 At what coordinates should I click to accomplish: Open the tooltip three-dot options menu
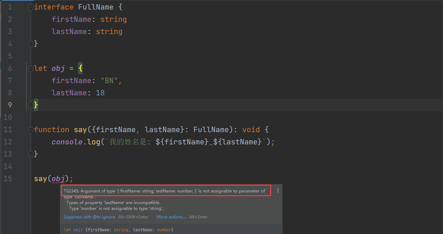278,191
